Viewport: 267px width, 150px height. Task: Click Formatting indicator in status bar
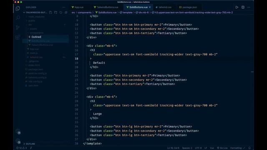tap(237, 148)
